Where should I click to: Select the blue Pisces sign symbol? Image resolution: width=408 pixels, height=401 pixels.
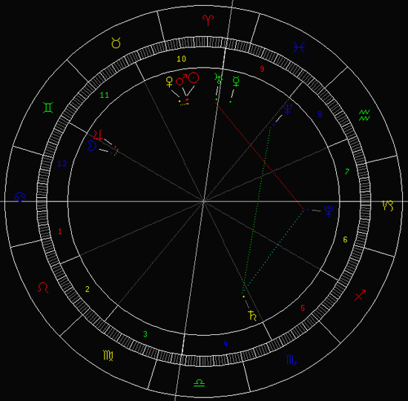[299, 47]
